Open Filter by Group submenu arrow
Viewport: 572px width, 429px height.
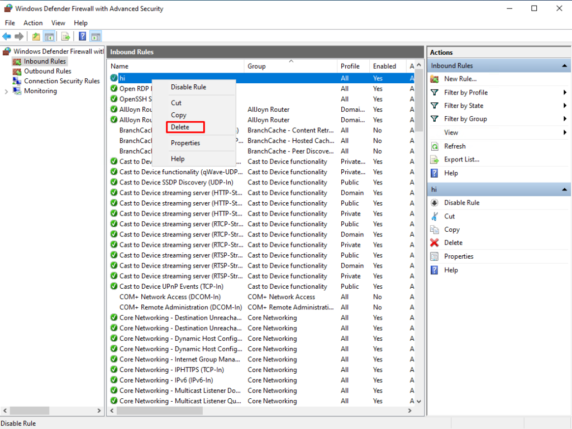565,119
